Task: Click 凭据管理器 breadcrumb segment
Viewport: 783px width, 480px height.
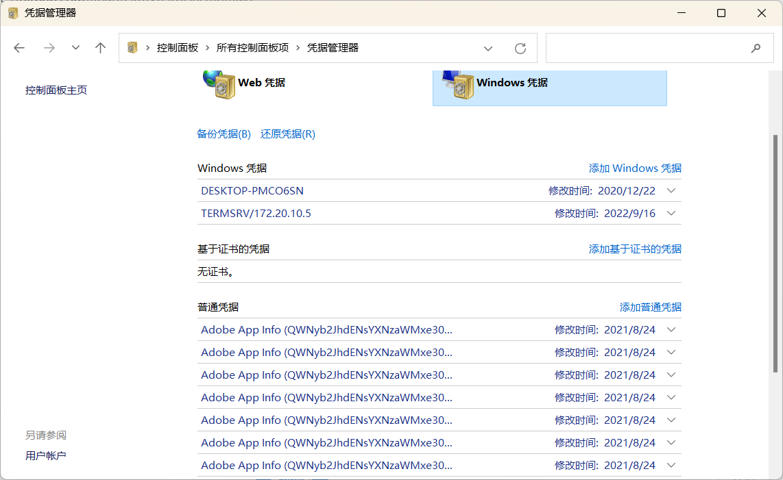Action: [333, 48]
